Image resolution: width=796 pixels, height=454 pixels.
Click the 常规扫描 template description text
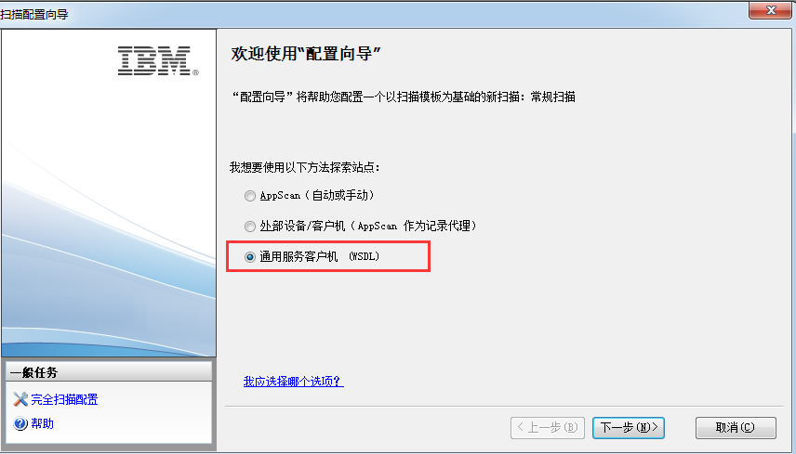[553, 97]
